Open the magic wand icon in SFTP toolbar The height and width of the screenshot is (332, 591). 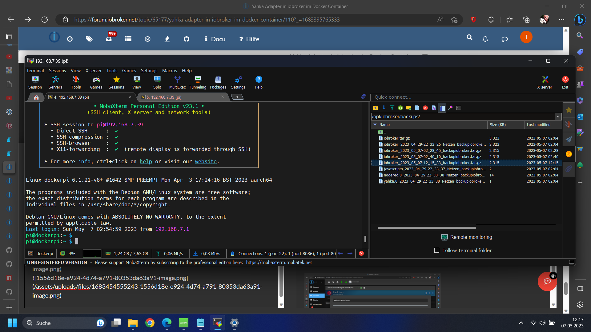pyautogui.click(x=450, y=108)
